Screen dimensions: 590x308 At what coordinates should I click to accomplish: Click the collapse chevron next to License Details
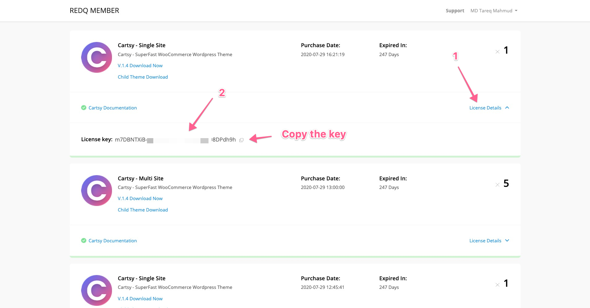pos(507,108)
